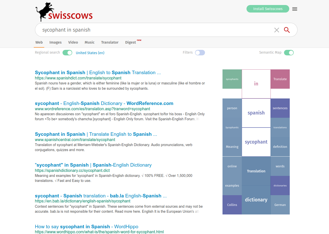Image resolution: width=329 pixels, height=234 pixels.
Task: Open the hamburger menu icon
Action: coord(295,9)
